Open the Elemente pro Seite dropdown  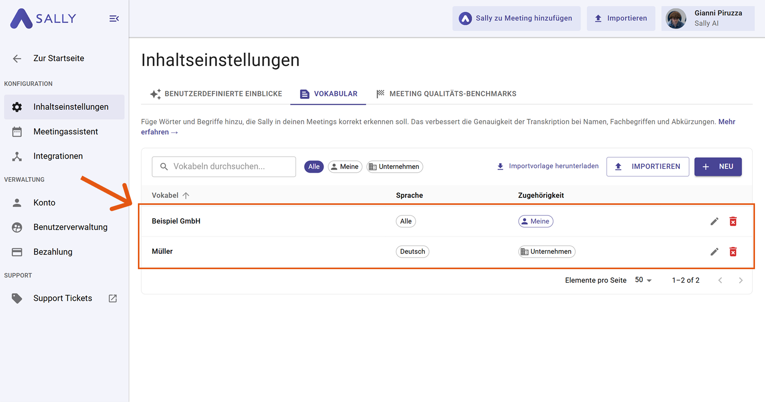[643, 280]
